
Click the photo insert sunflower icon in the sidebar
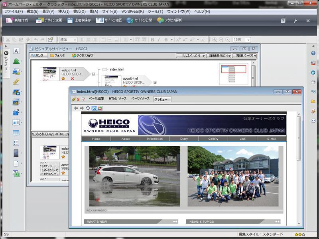[16, 102]
